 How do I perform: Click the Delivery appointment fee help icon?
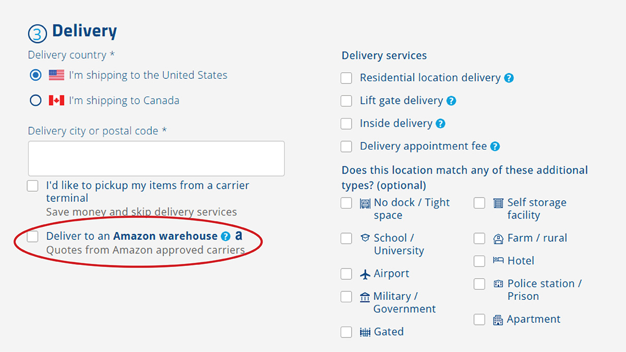point(494,147)
